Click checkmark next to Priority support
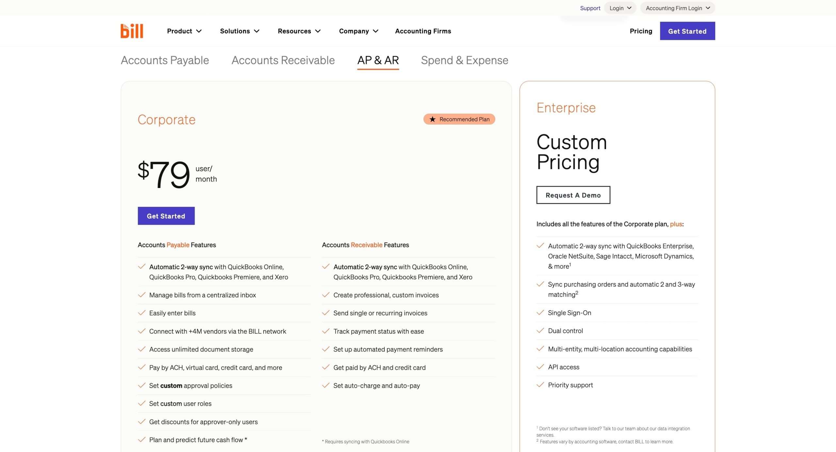The width and height of the screenshot is (836, 452). [x=540, y=385]
